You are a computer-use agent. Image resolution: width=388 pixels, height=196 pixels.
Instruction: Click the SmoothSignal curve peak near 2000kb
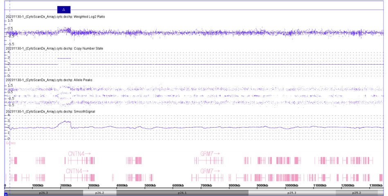tap(65, 122)
